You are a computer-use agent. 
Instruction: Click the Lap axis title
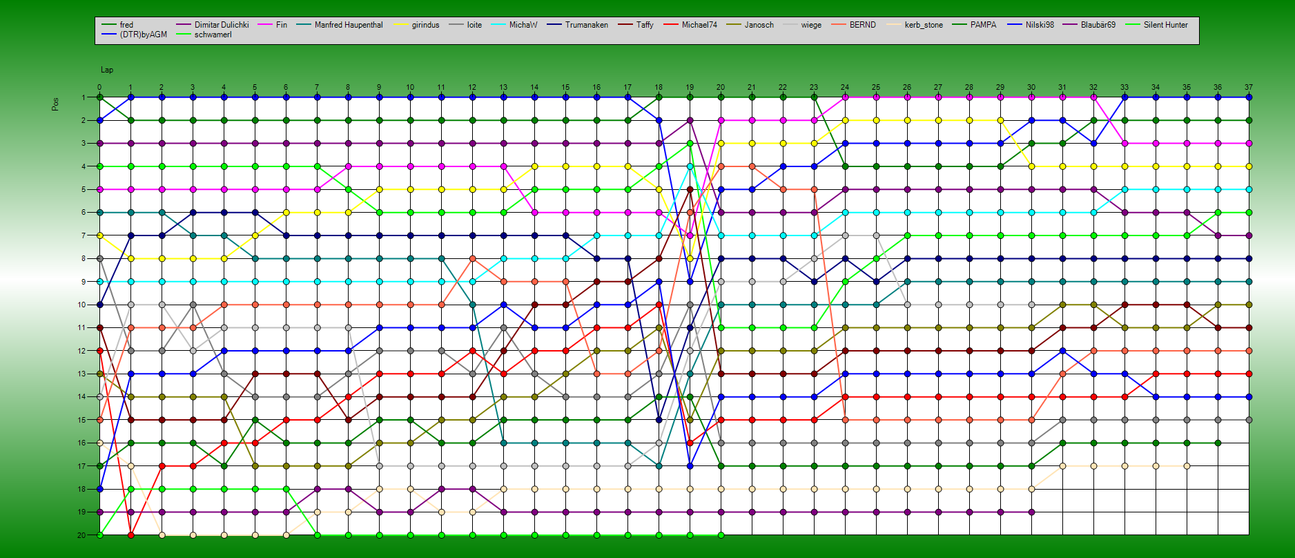(107, 70)
